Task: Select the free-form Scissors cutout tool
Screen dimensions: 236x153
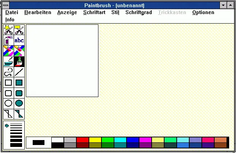Action: coord(8,30)
